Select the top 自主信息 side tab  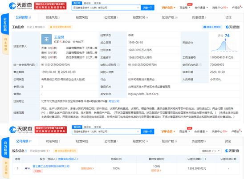click(x=6, y=44)
